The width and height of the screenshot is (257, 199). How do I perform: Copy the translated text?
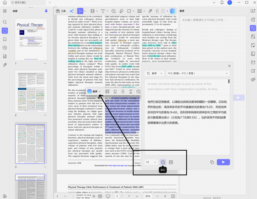[x=212, y=162]
